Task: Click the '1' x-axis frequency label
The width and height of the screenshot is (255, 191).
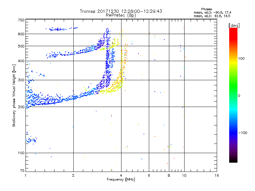Action: pyautogui.click(x=25, y=175)
